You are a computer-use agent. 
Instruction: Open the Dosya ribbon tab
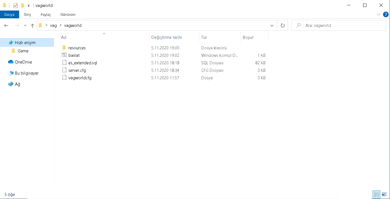(x=9, y=14)
